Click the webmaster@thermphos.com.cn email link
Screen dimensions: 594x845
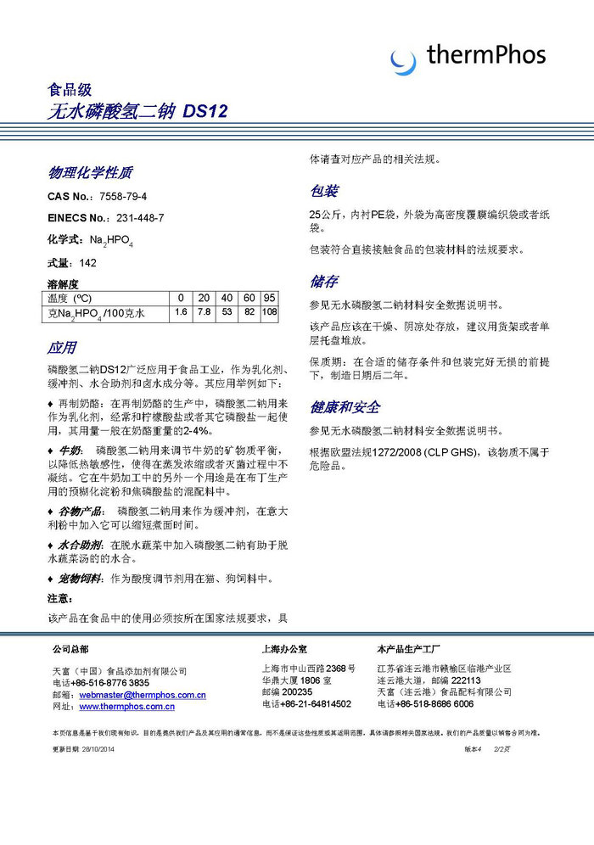[x=143, y=695]
